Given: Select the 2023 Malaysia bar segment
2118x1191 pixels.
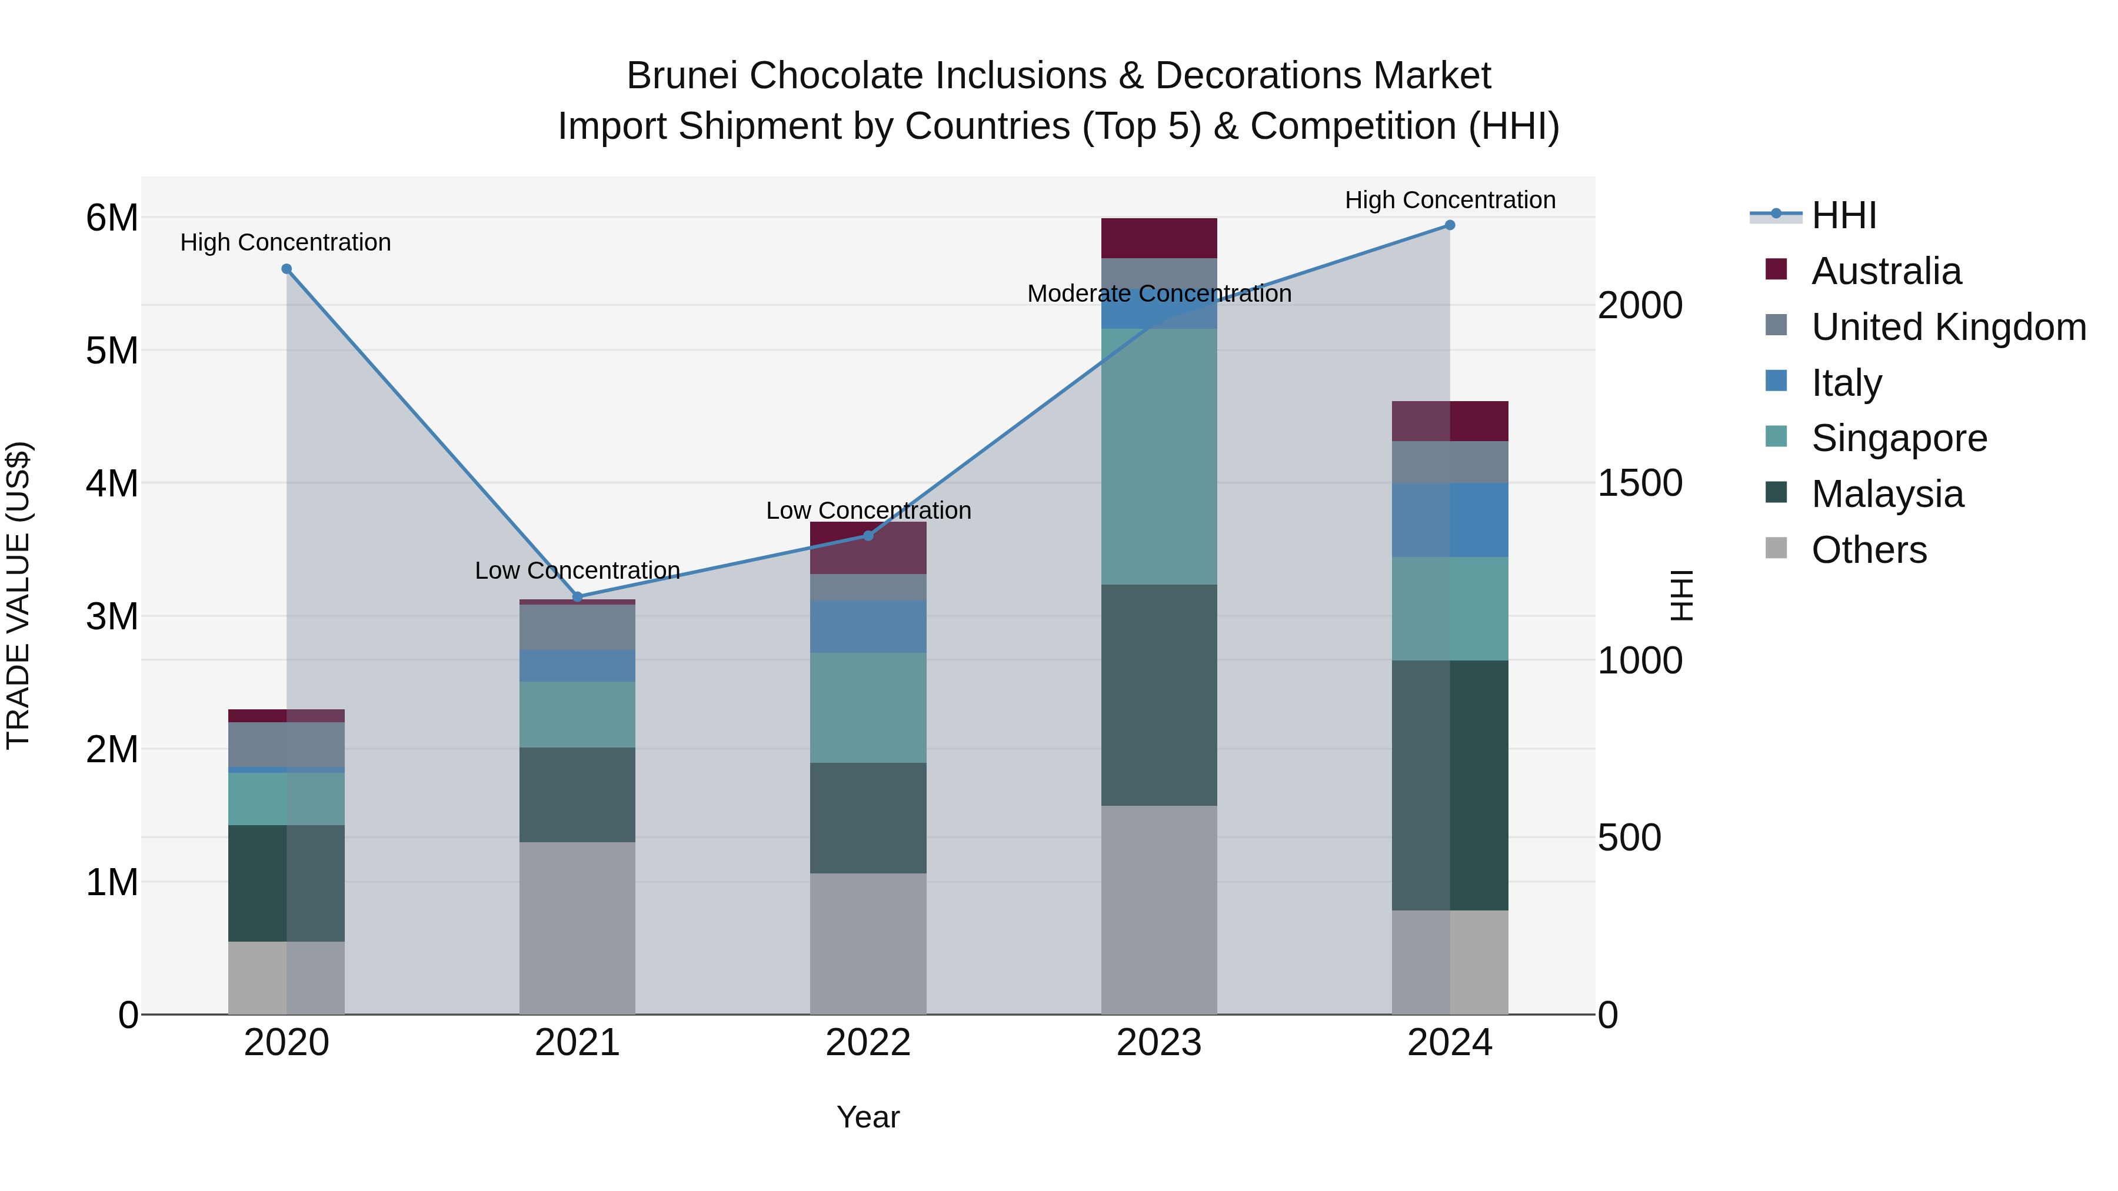Looking at the screenshot, I should click(1159, 695).
